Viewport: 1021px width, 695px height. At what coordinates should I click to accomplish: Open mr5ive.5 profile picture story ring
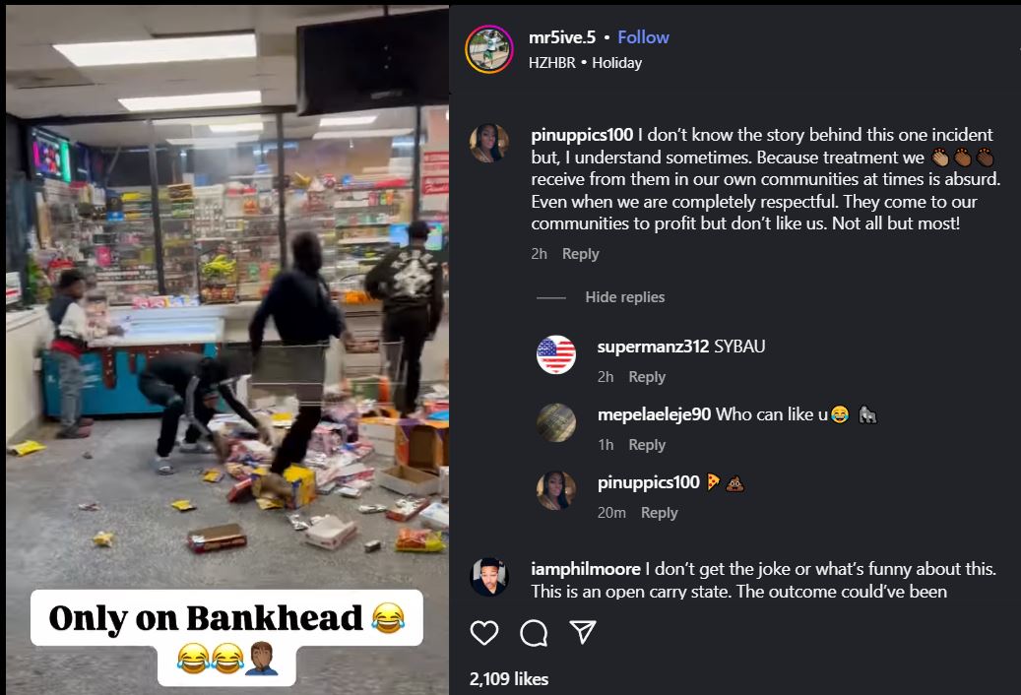489,49
